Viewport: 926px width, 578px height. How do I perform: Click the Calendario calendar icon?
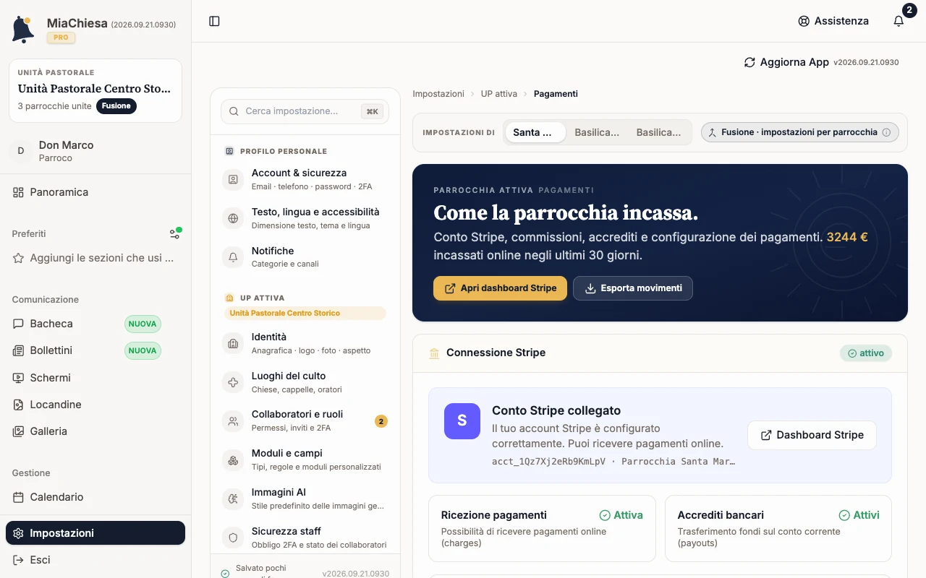point(18,497)
